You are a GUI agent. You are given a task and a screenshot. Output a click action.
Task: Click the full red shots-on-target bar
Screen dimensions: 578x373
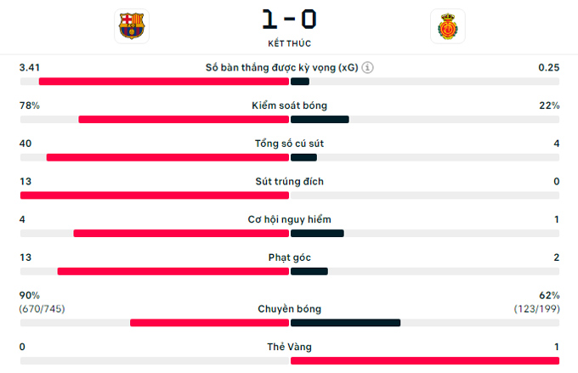click(155, 195)
